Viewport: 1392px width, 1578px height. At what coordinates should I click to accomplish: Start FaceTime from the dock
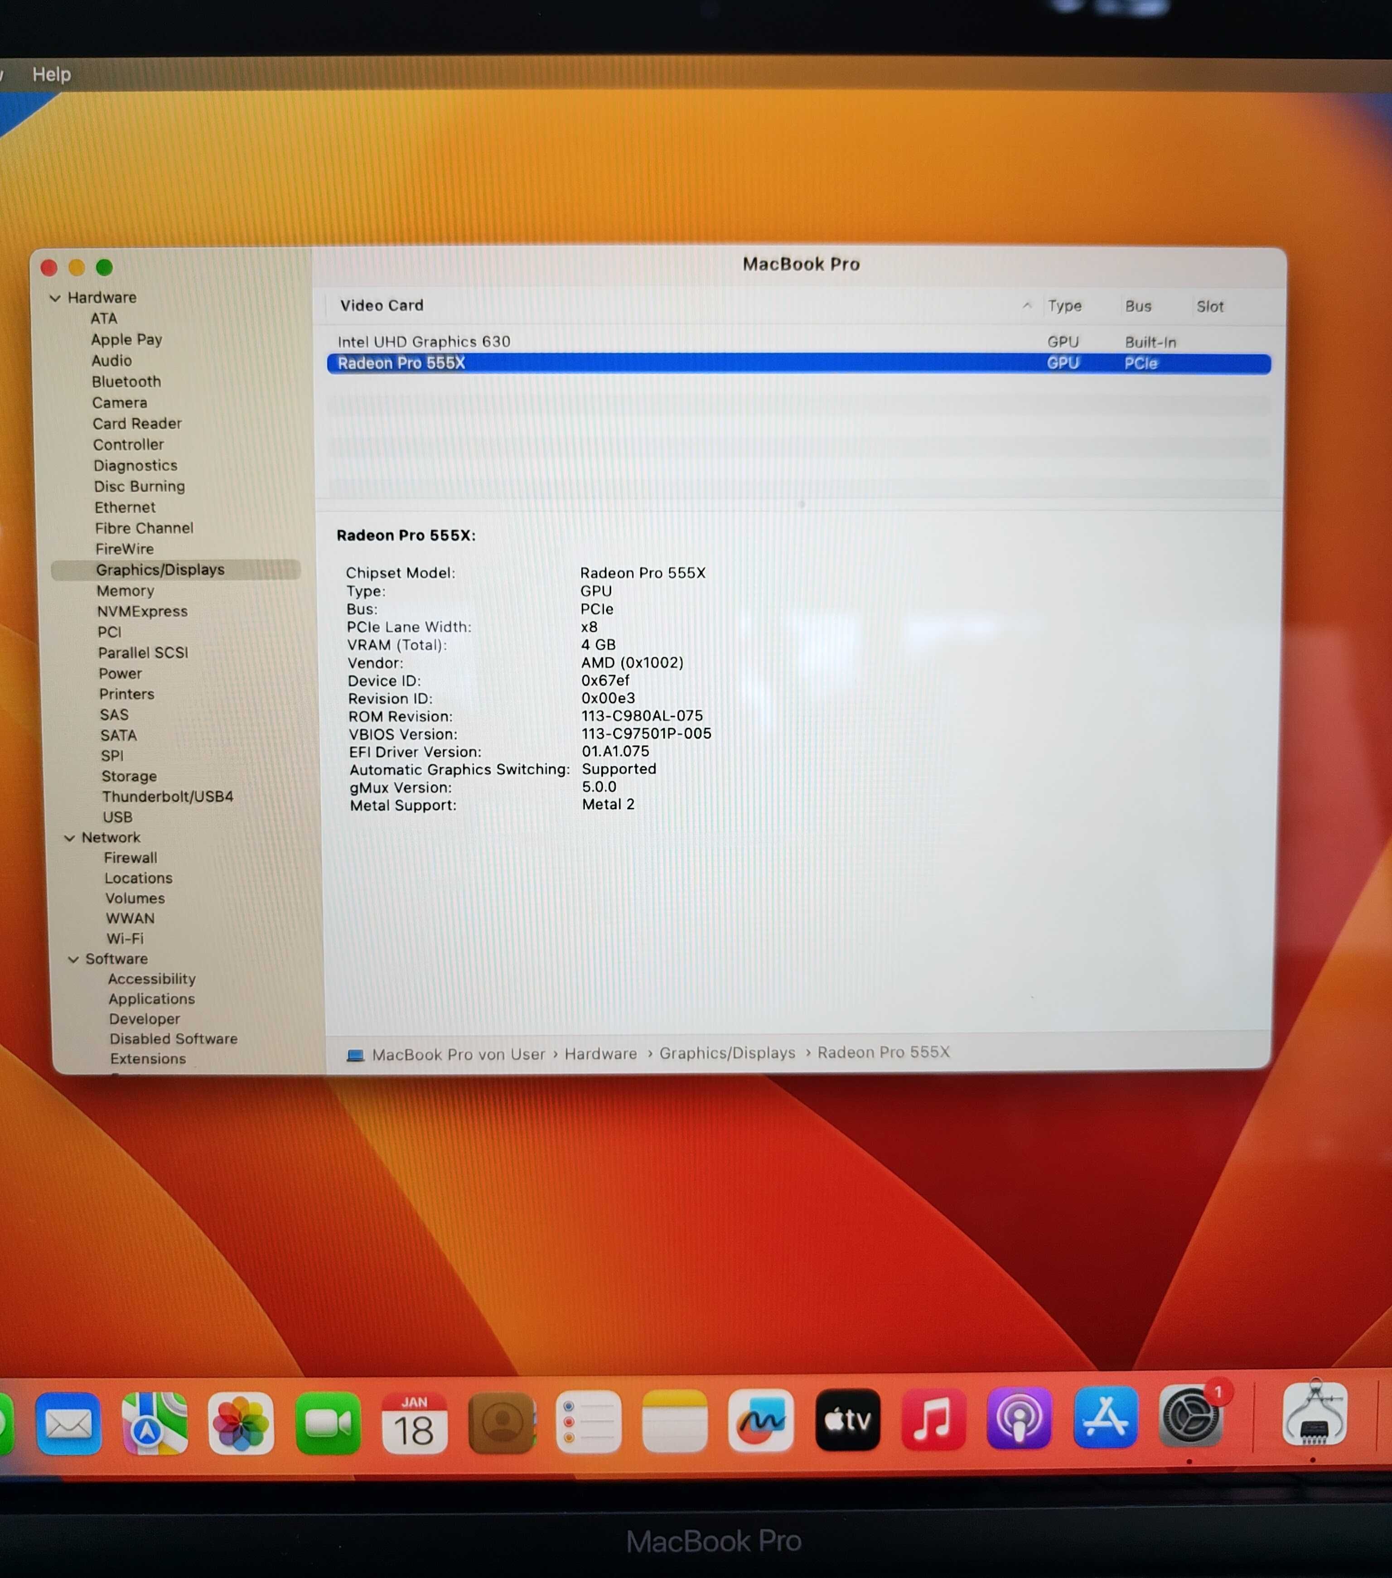click(x=327, y=1424)
